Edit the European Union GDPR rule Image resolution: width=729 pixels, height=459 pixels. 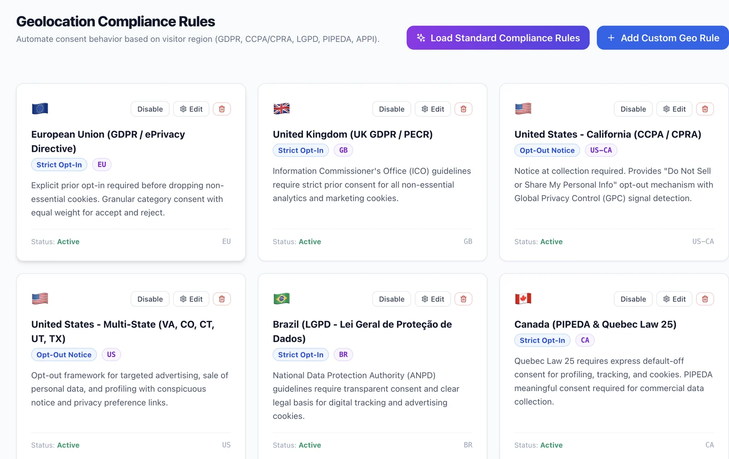(x=191, y=109)
